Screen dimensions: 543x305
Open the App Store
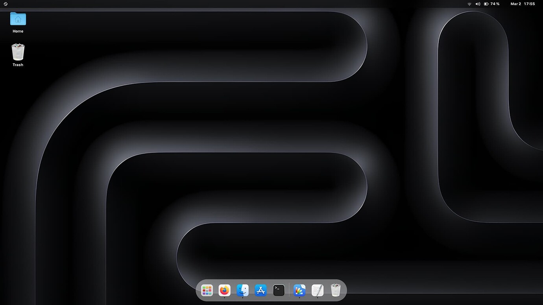click(x=260, y=290)
